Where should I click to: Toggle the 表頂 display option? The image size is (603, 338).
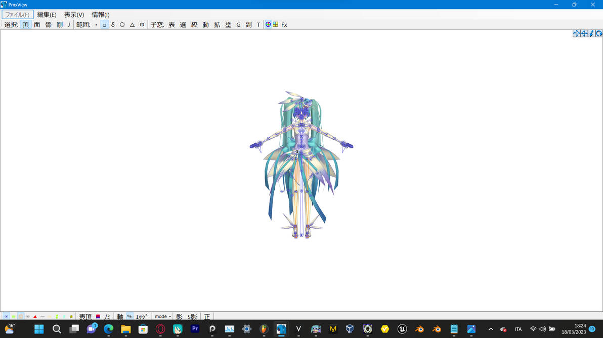coord(85,316)
